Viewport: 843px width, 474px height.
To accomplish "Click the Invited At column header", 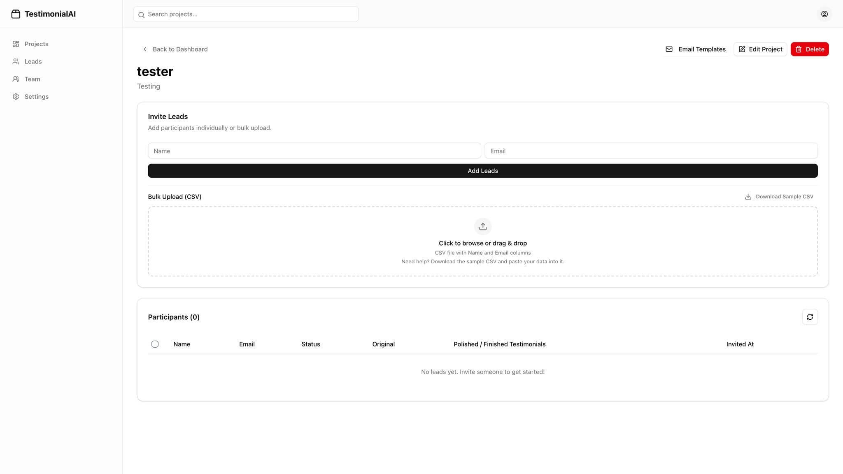I will click(740, 344).
